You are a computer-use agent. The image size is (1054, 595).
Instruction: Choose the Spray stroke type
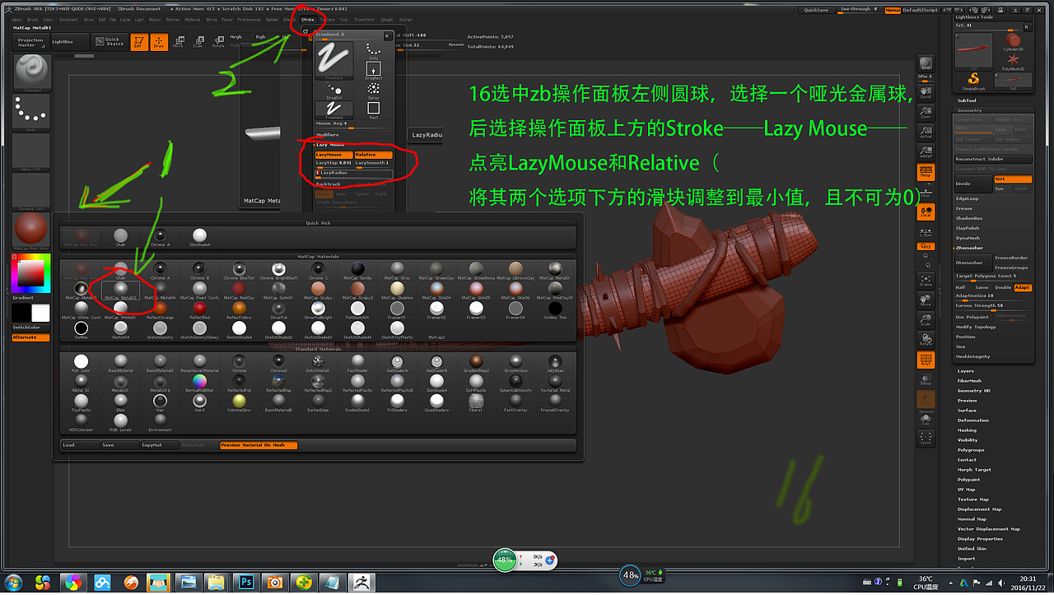click(x=373, y=91)
